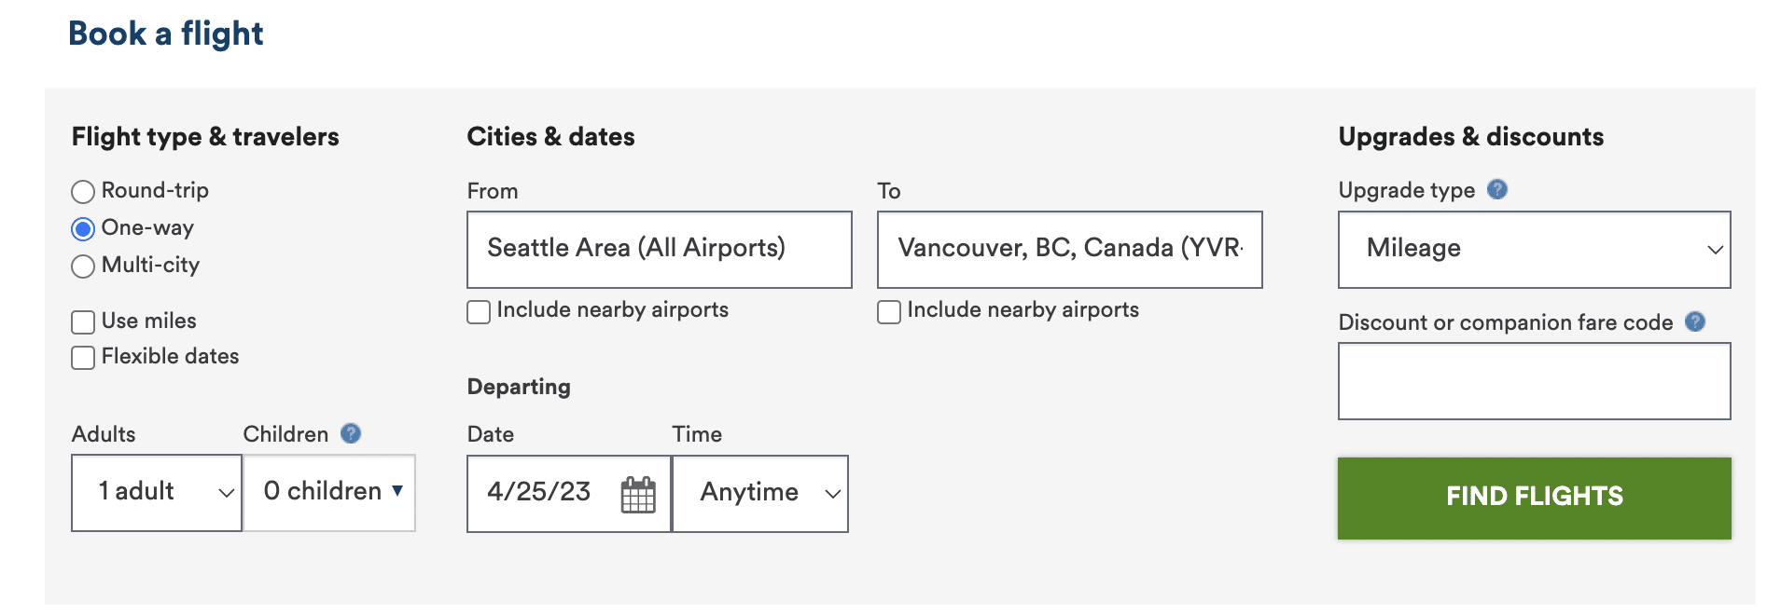Open the Upgrade type Mileage dropdown
Screen dimensions: 1767x615
point(1534,249)
